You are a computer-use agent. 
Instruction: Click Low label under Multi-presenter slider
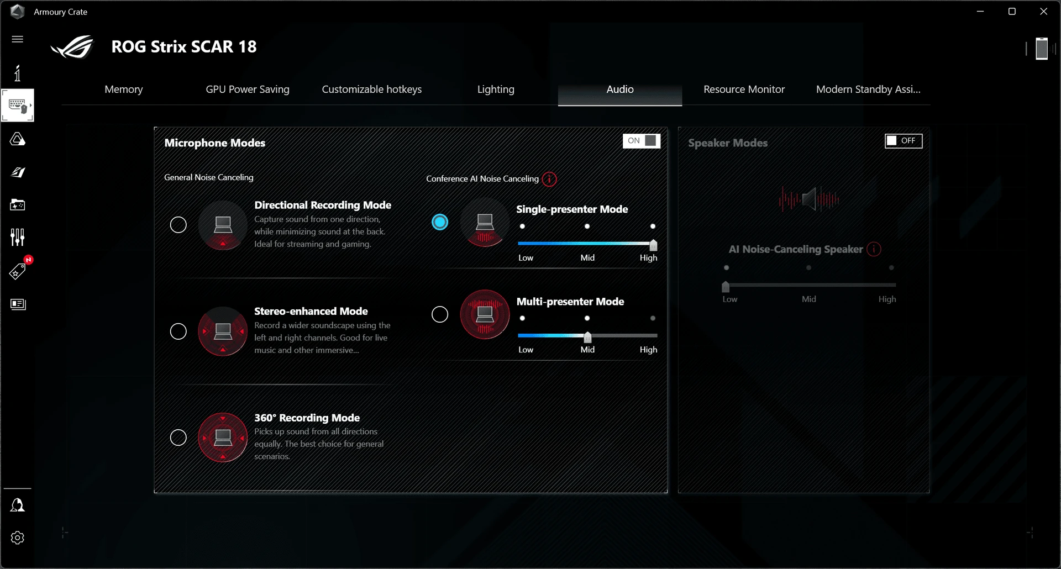(x=526, y=350)
